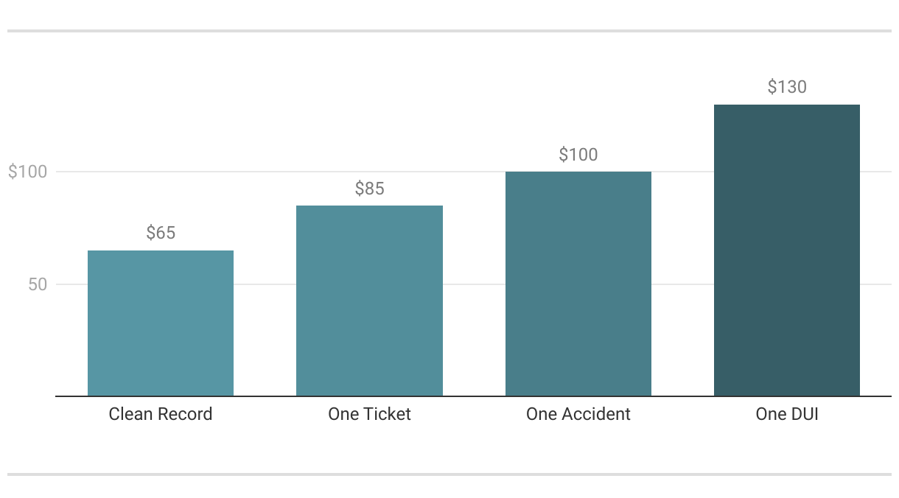
Task: Click the Clean Record bar
Action: pos(161,323)
